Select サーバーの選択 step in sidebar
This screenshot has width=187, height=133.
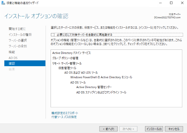tap(18, 40)
